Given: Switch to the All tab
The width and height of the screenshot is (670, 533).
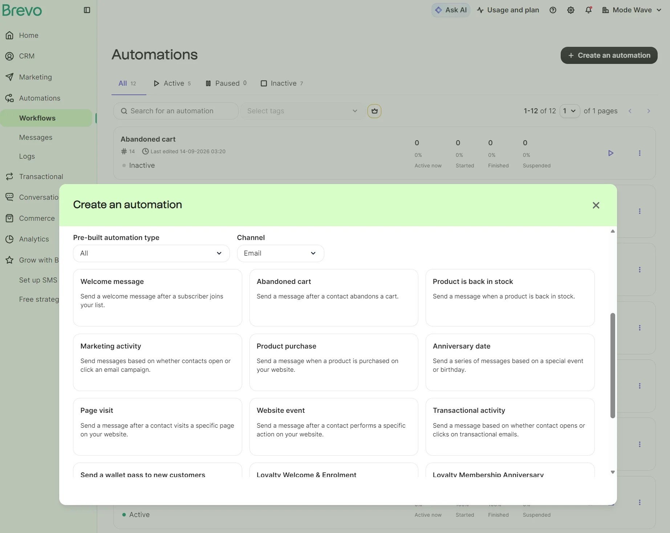Looking at the screenshot, I should coord(127,84).
